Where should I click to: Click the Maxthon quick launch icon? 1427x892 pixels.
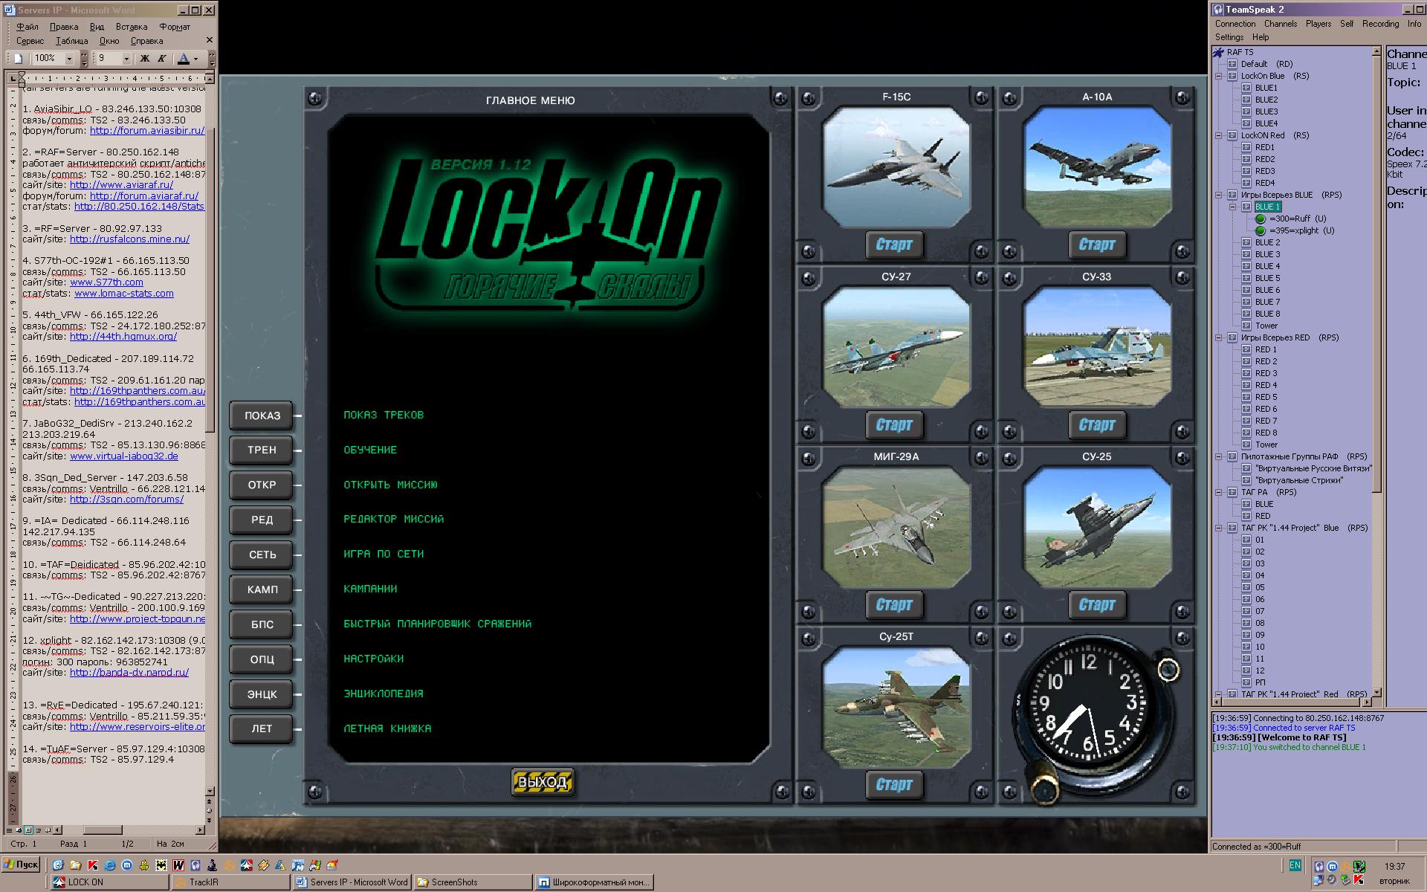[x=127, y=865]
